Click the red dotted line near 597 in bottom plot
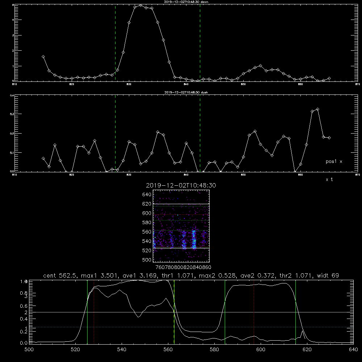 (x=254, y=312)
